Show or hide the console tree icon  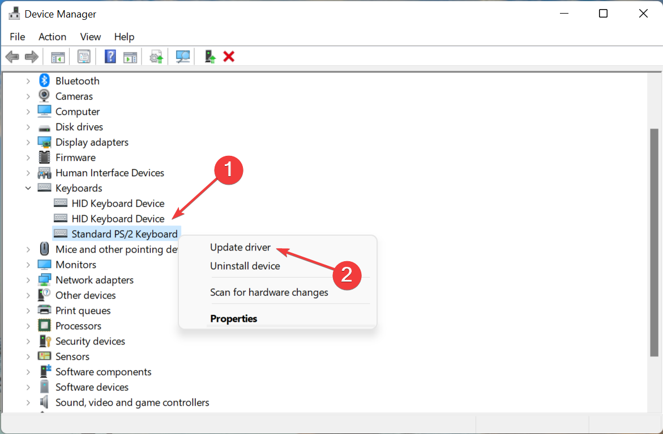point(58,57)
